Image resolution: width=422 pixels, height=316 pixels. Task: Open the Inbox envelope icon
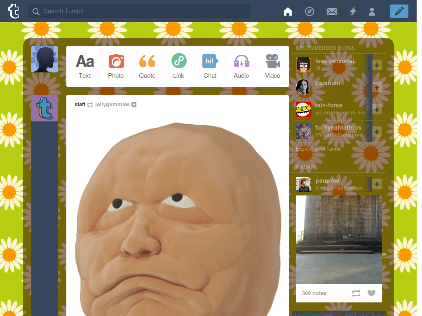332,12
